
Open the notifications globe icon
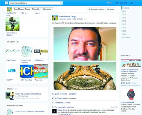point(125,3)
